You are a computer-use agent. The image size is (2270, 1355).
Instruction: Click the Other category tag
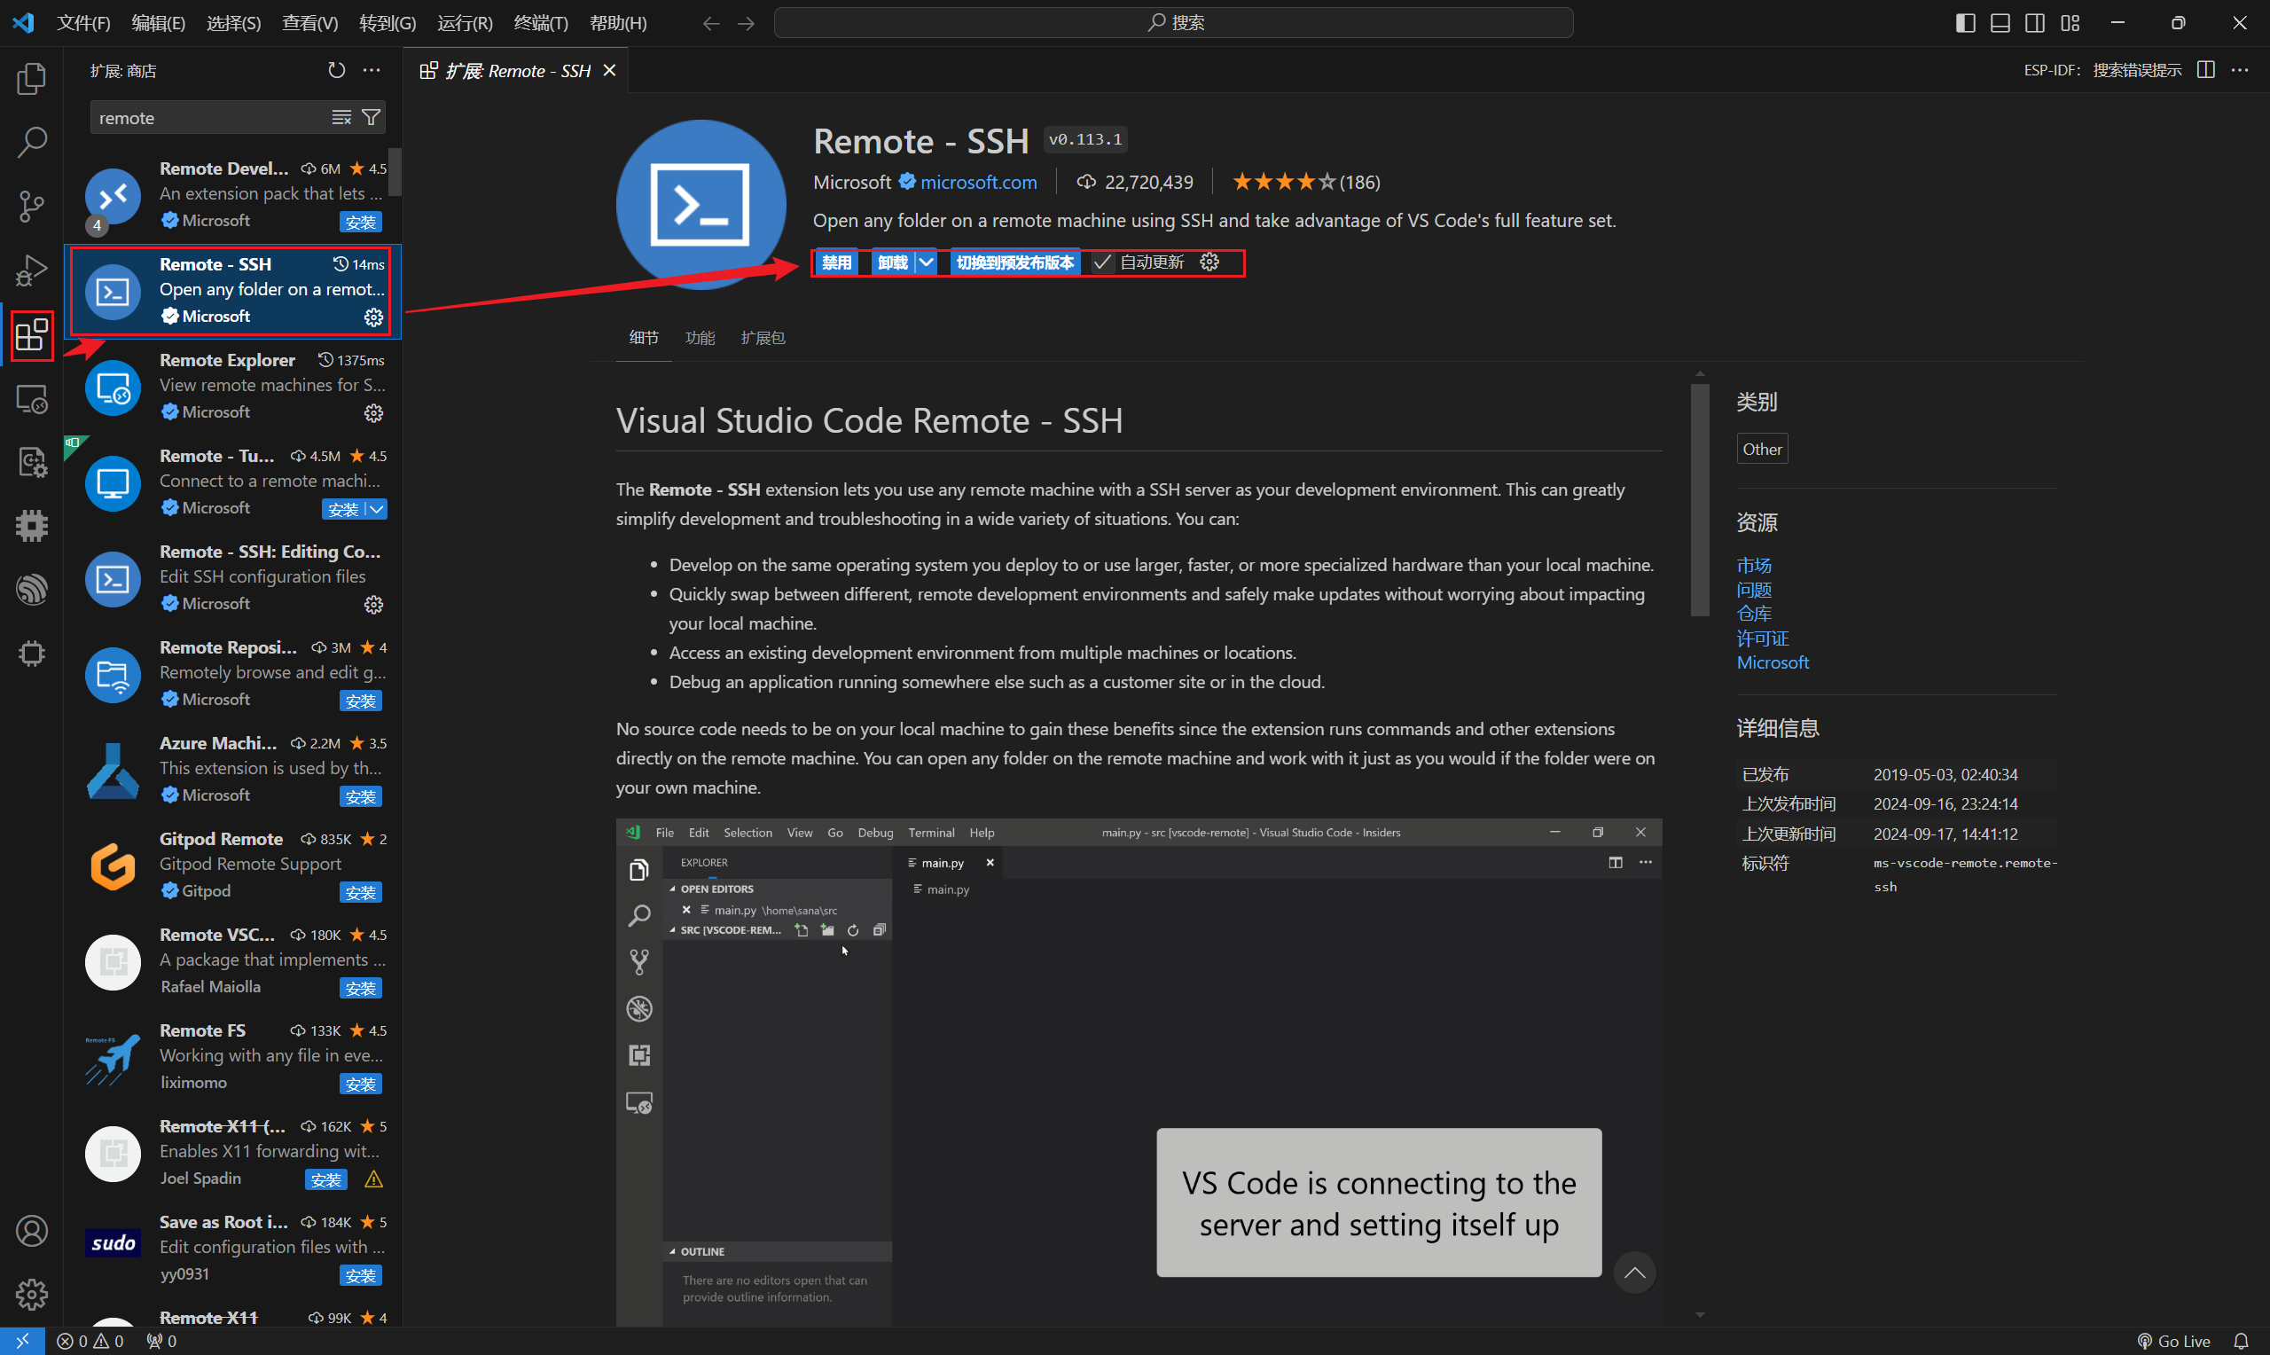coord(1762,450)
